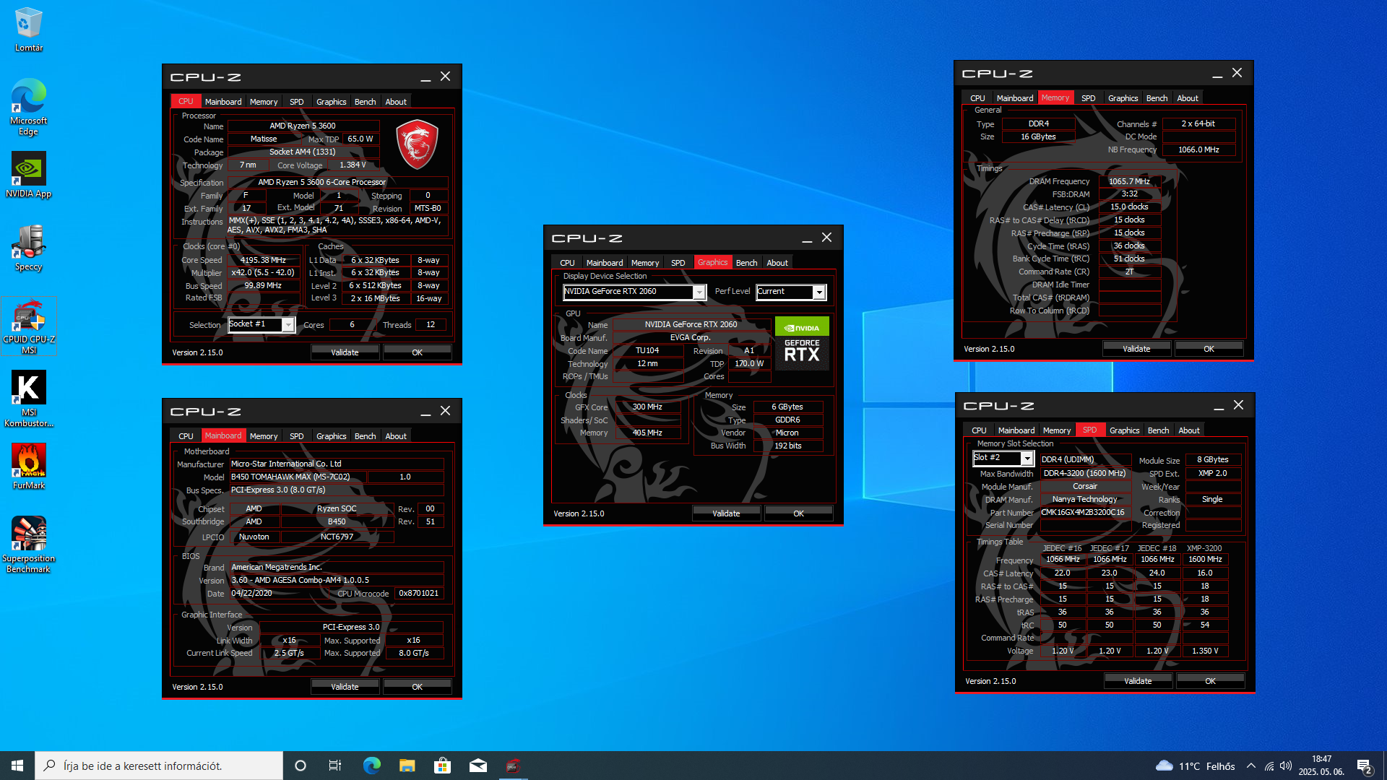Open the Perf Level Current dropdown

pos(791,292)
